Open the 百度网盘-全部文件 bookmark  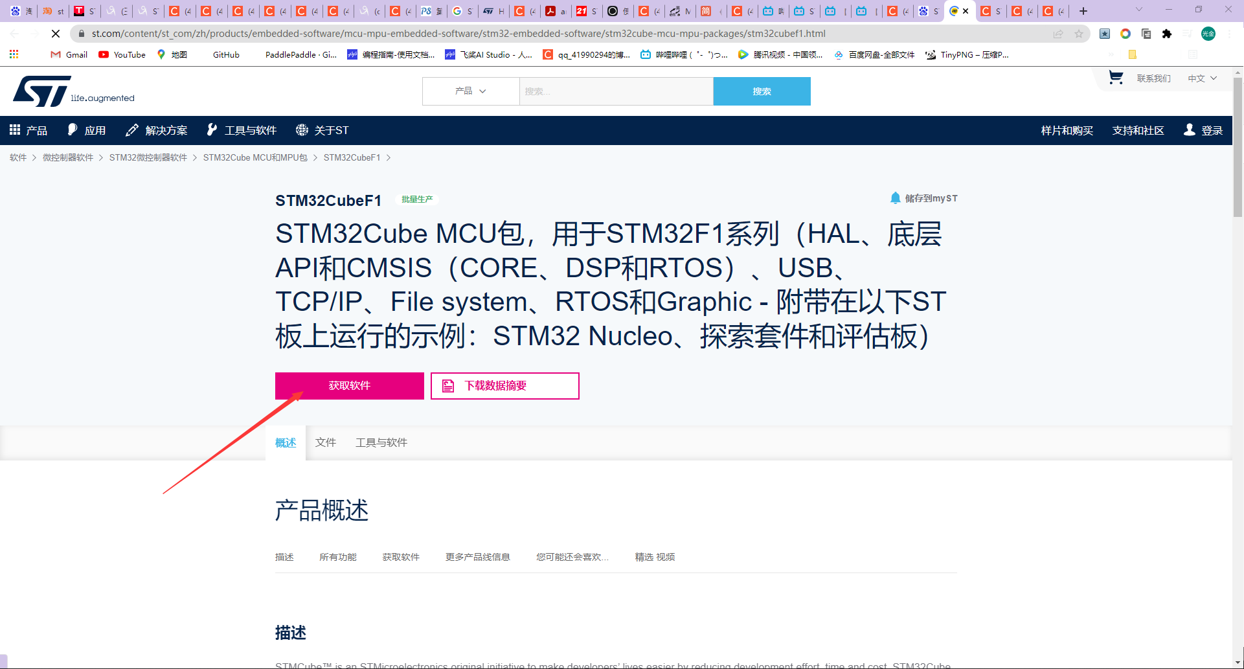coord(874,54)
